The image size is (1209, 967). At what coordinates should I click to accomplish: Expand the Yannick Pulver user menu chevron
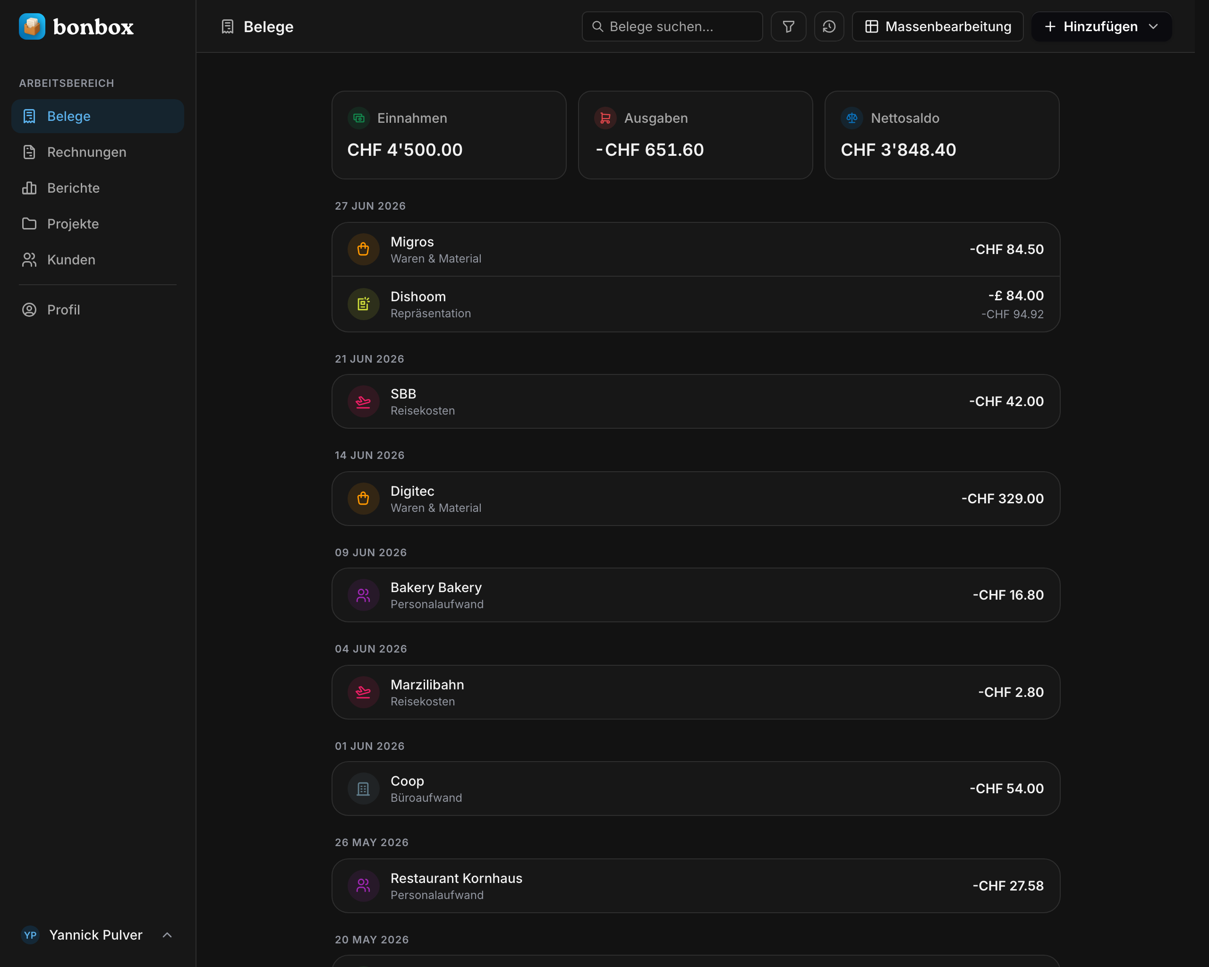(x=167, y=934)
